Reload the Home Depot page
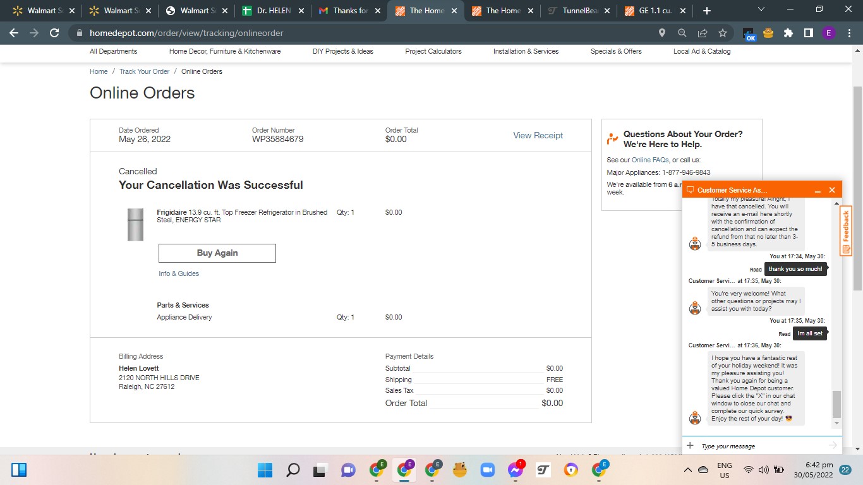The image size is (863, 485). pyautogui.click(x=54, y=33)
